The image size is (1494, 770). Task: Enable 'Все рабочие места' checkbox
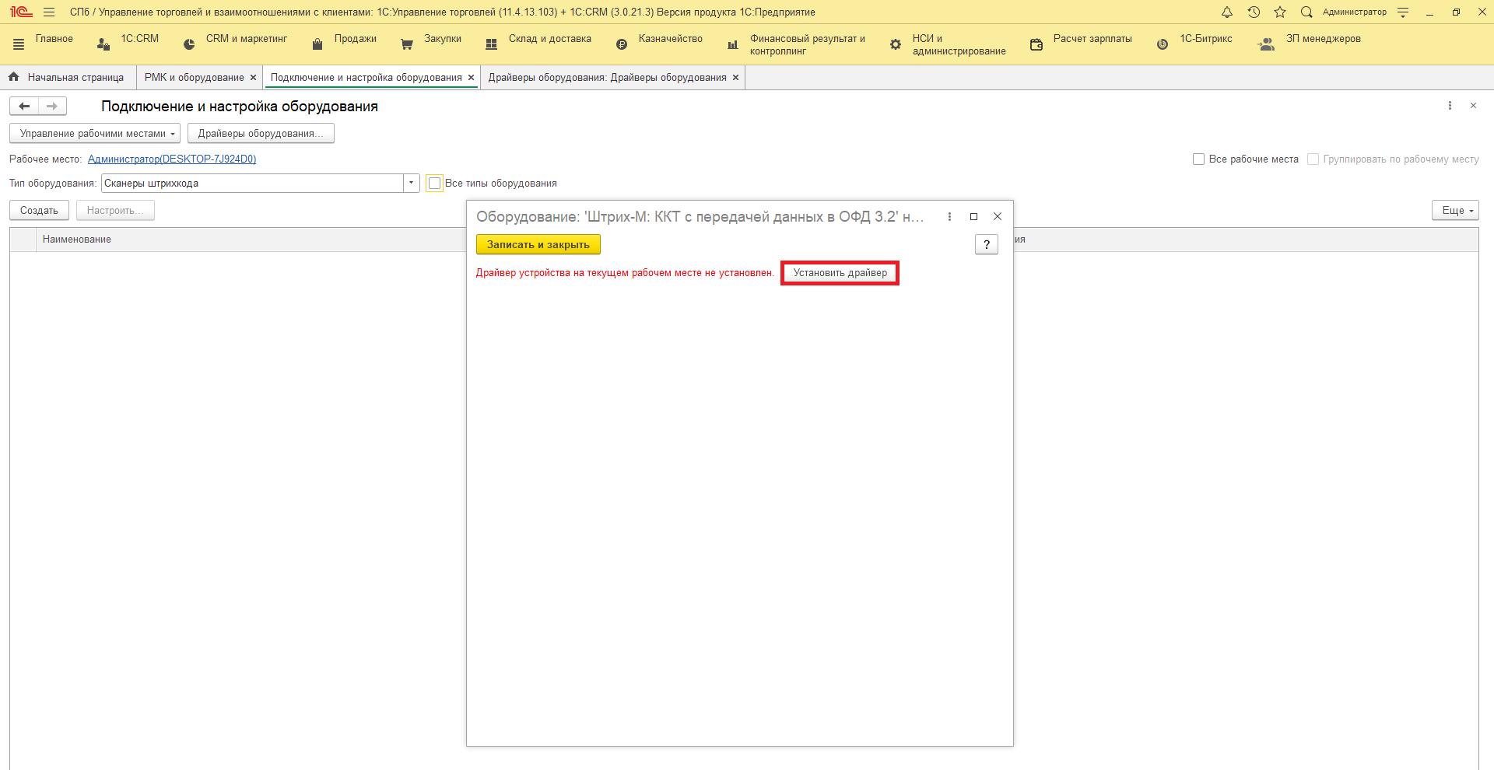1198,159
